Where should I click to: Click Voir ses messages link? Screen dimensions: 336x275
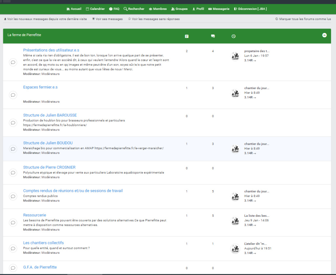[108, 19]
